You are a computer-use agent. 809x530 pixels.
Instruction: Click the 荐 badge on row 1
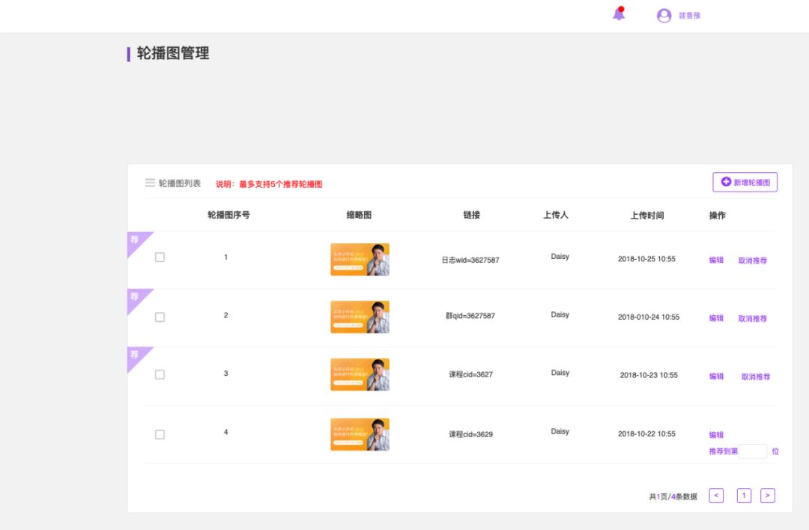point(136,240)
